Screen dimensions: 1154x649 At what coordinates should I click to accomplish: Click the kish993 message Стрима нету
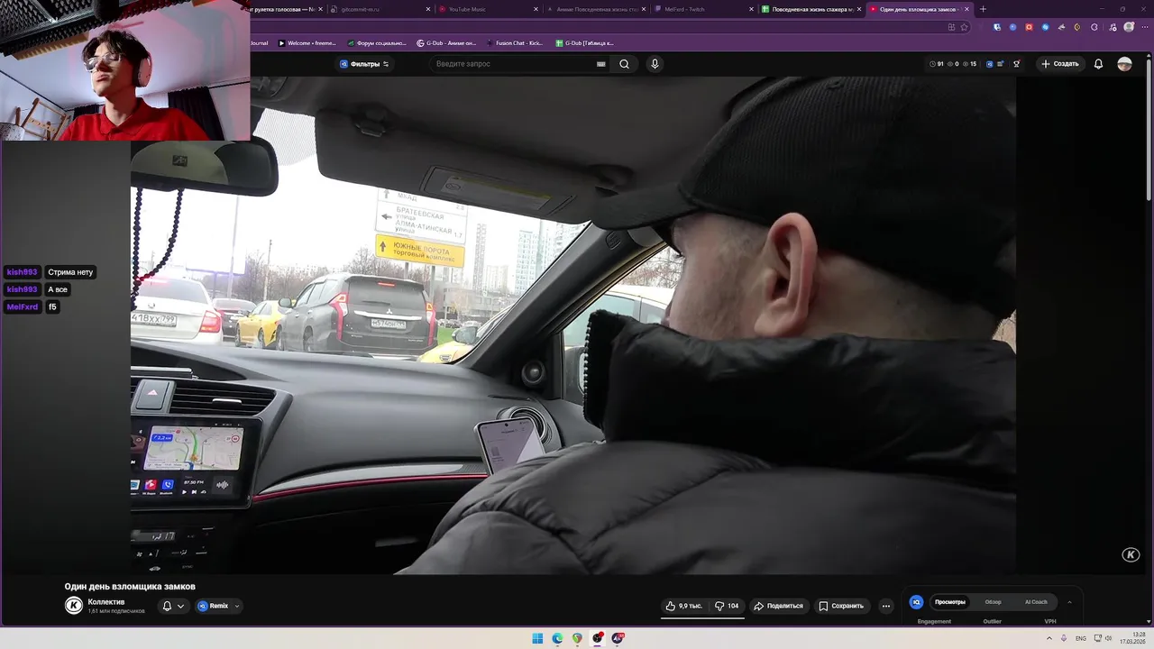tap(70, 272)
